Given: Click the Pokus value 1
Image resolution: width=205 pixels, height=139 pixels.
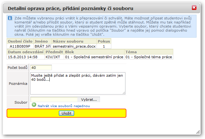Looking at the screenshot, I should click(x=104, y=46).
